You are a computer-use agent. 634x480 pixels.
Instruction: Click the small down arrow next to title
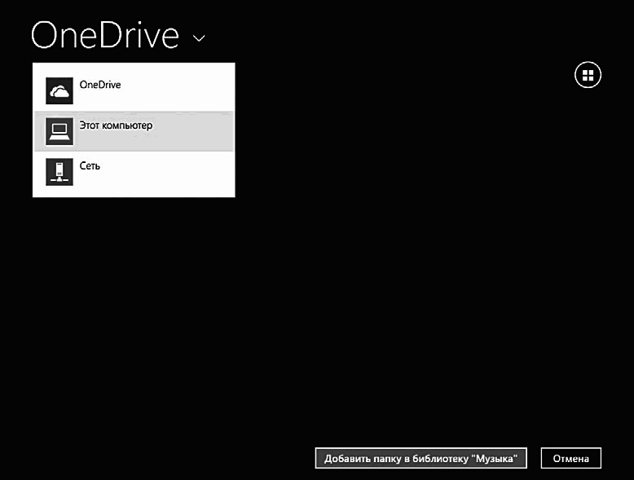click(x=199, y=38)
